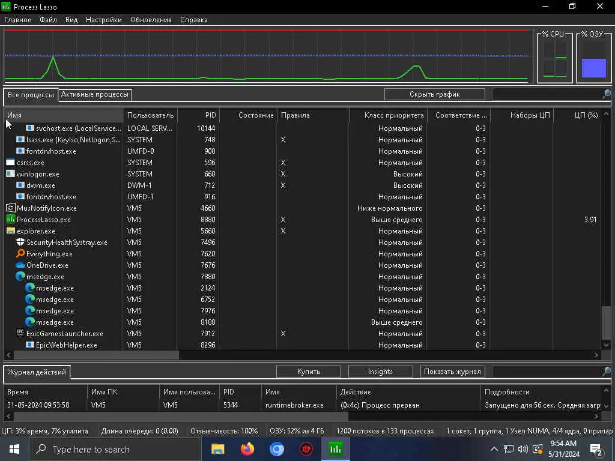Sort by Класс приоритета column header
The image size is (615, 461).
click(388, 115)
